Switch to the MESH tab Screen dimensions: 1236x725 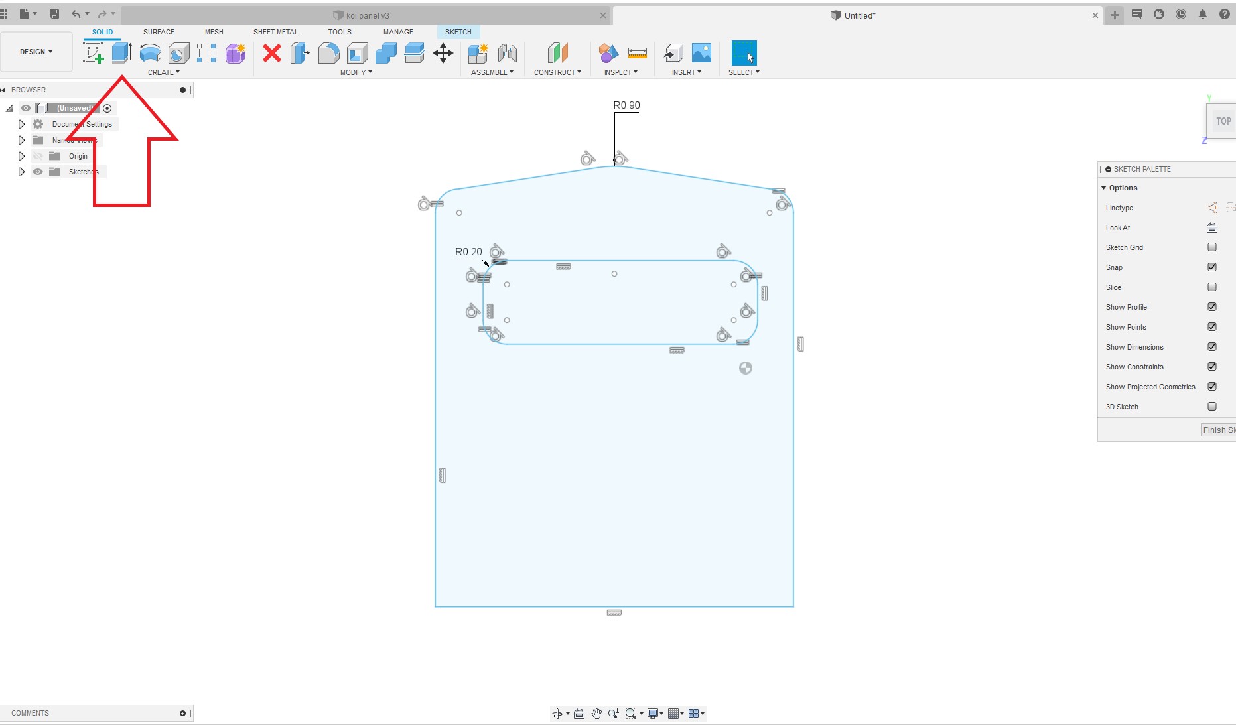point(214,32)
